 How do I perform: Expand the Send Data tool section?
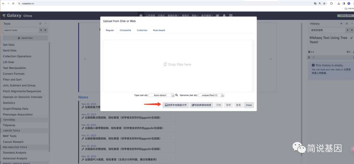(x=10, y=50)
